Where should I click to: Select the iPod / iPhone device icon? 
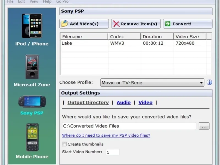(32, 26)
